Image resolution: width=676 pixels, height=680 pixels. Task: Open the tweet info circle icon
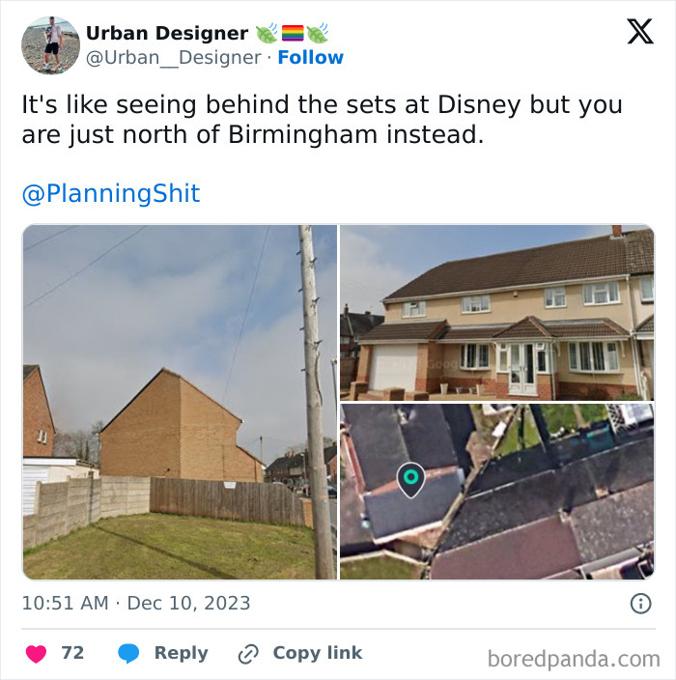point(640,604)
